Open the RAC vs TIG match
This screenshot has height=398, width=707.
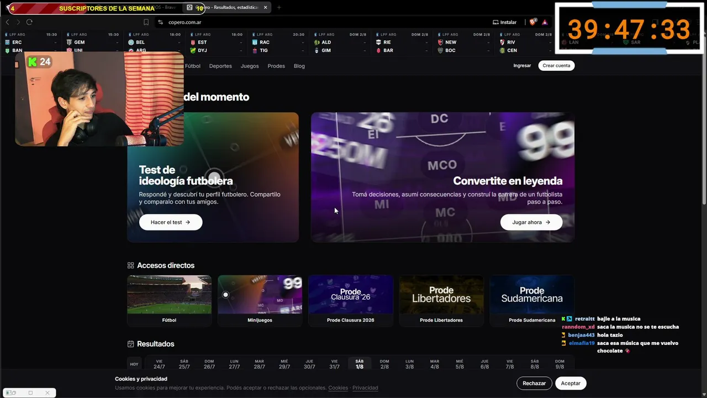tap(278, 43)
